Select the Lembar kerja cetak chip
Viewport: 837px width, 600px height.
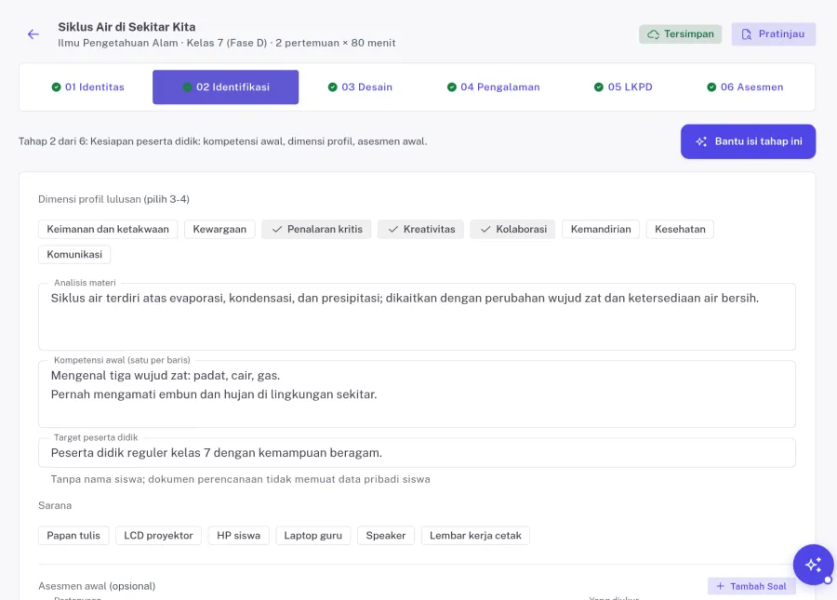coord(475,536)
